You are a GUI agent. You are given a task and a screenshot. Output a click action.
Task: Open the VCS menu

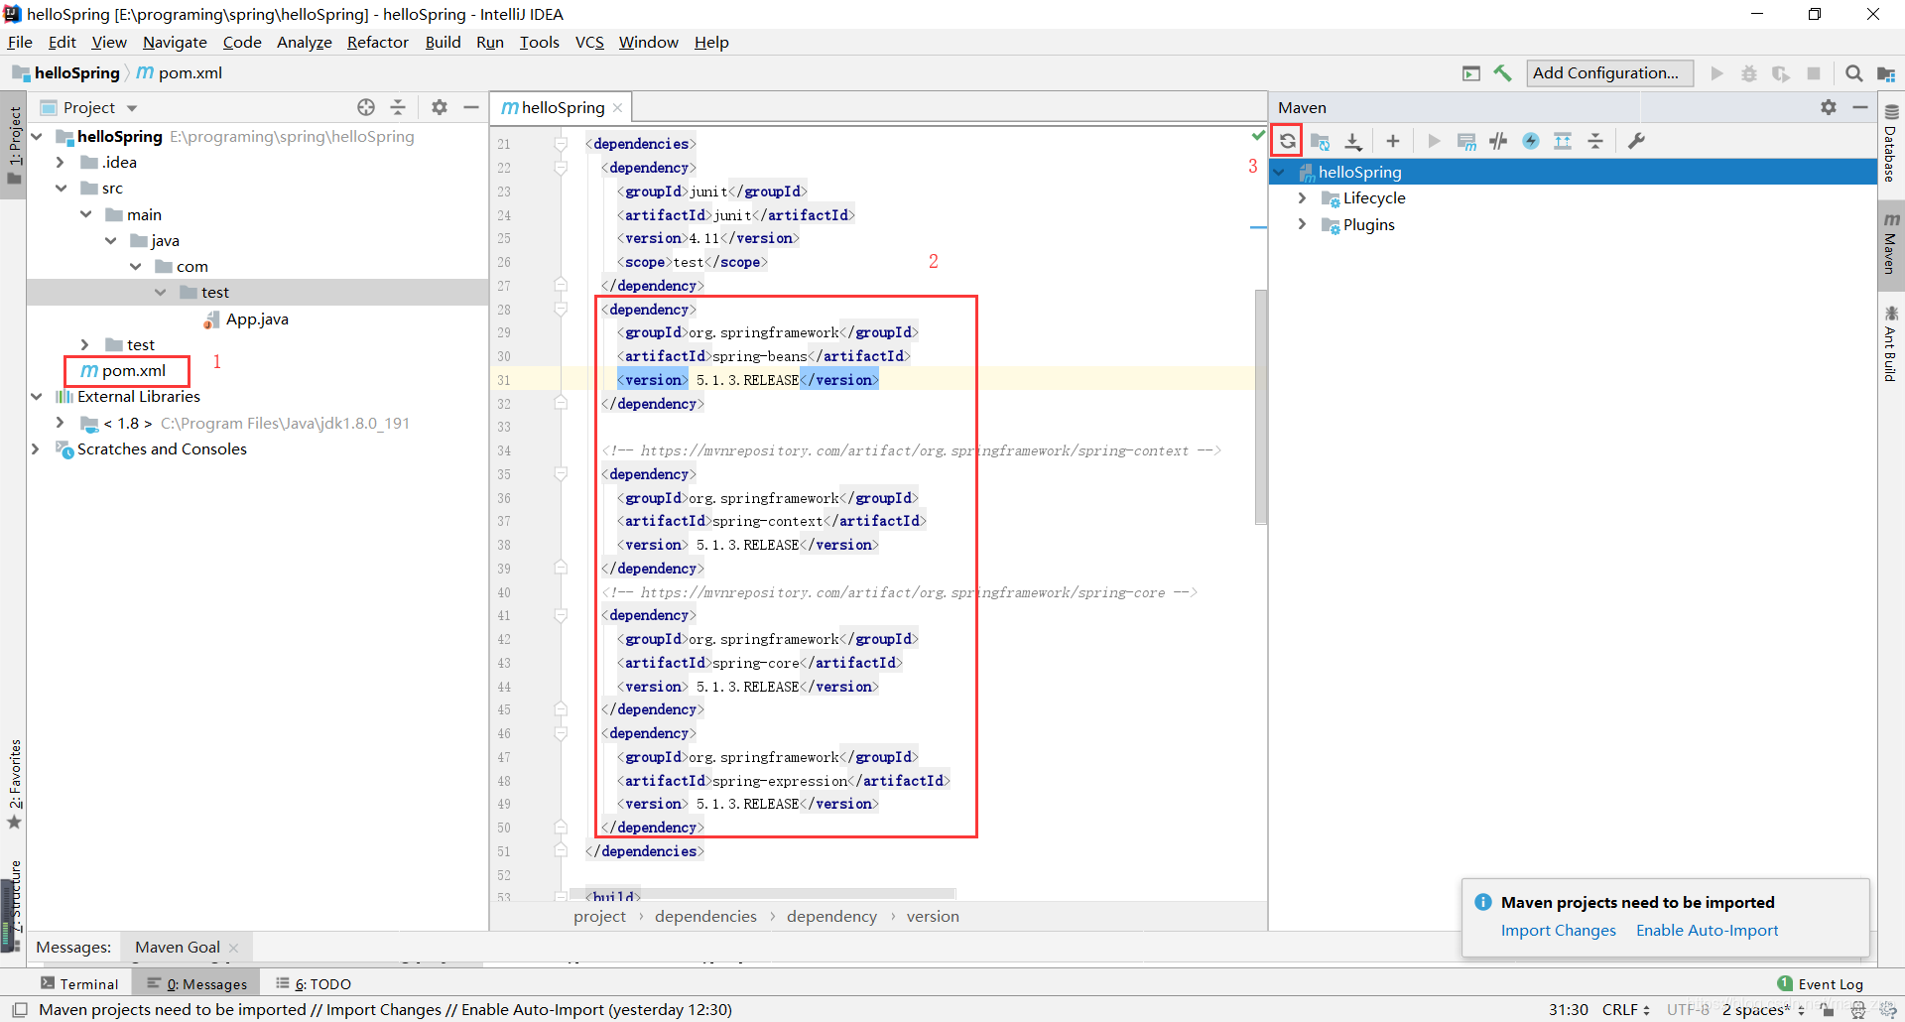(589, 42)
